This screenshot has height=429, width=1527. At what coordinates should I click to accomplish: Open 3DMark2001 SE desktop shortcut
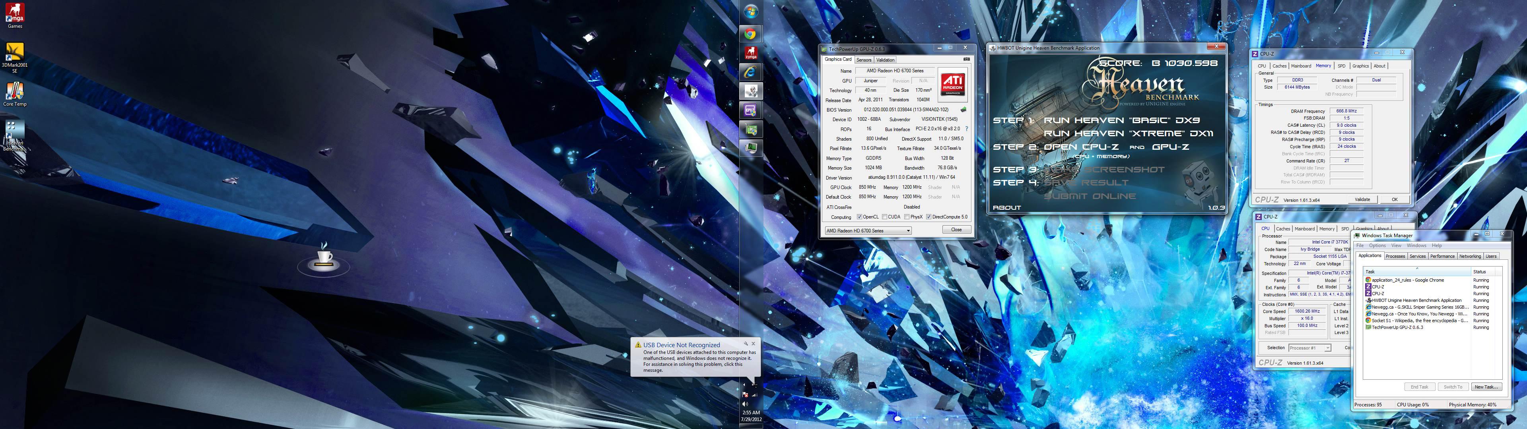click(x=15, y=58)
